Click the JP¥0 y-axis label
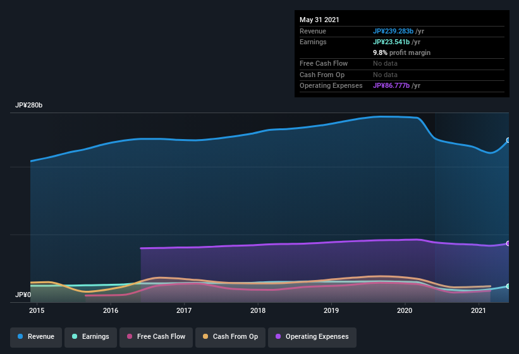Image resolution: width=519 pixels, height=354 pixels. point(23,295)
